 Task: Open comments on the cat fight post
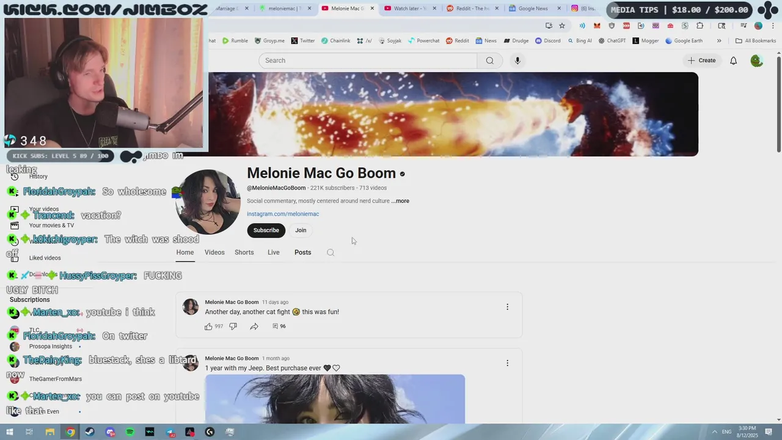pos(279,326)
